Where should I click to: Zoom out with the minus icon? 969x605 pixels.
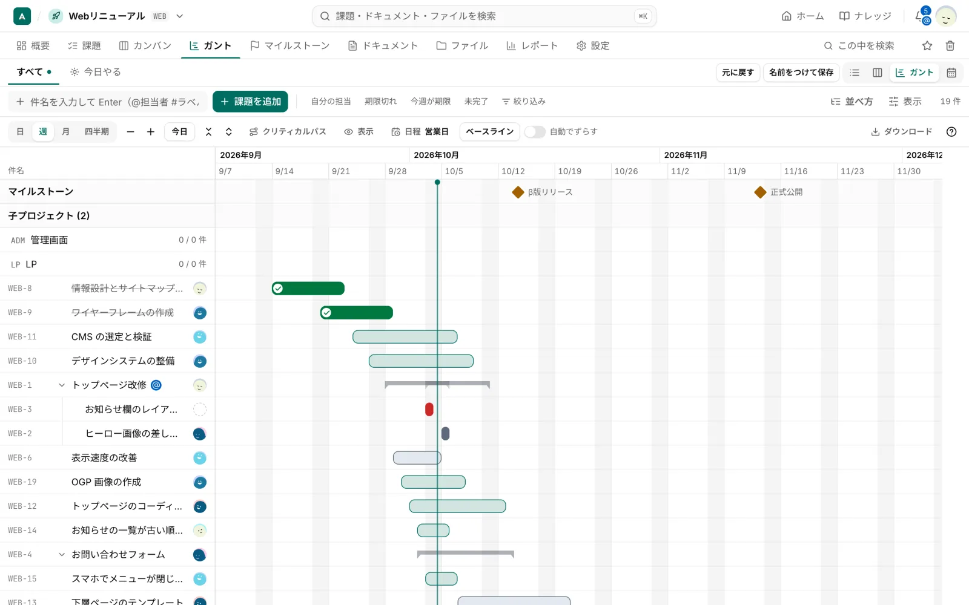(130, 132)
